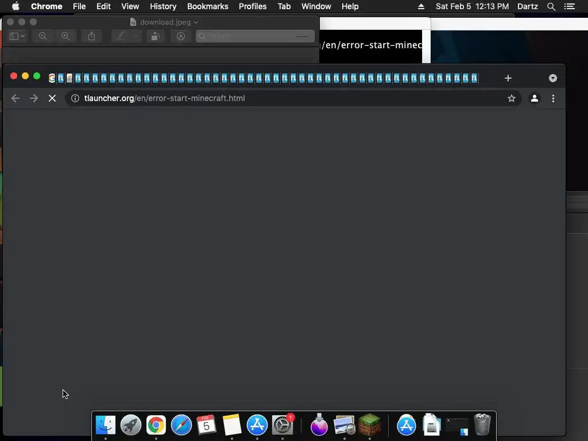Open Google Chrome from the Dock

[156, 425]
